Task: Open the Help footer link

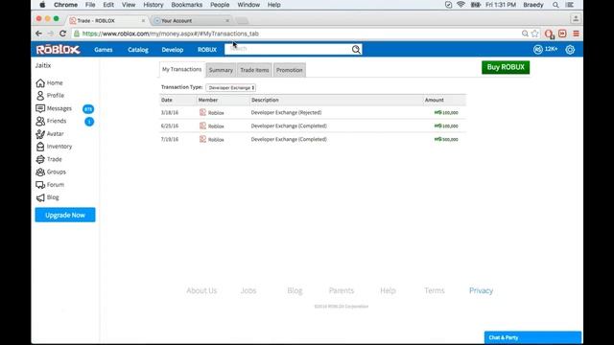Action: click(x=388, y=290)
